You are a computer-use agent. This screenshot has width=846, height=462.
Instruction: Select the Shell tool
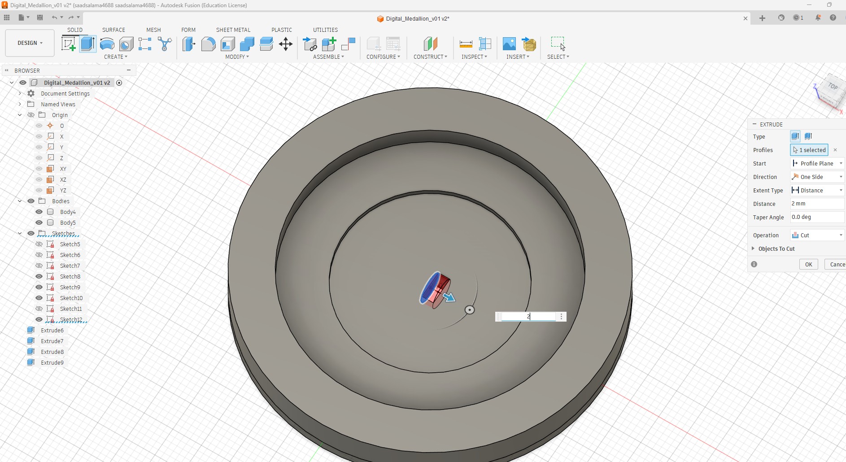click(228, 44)
